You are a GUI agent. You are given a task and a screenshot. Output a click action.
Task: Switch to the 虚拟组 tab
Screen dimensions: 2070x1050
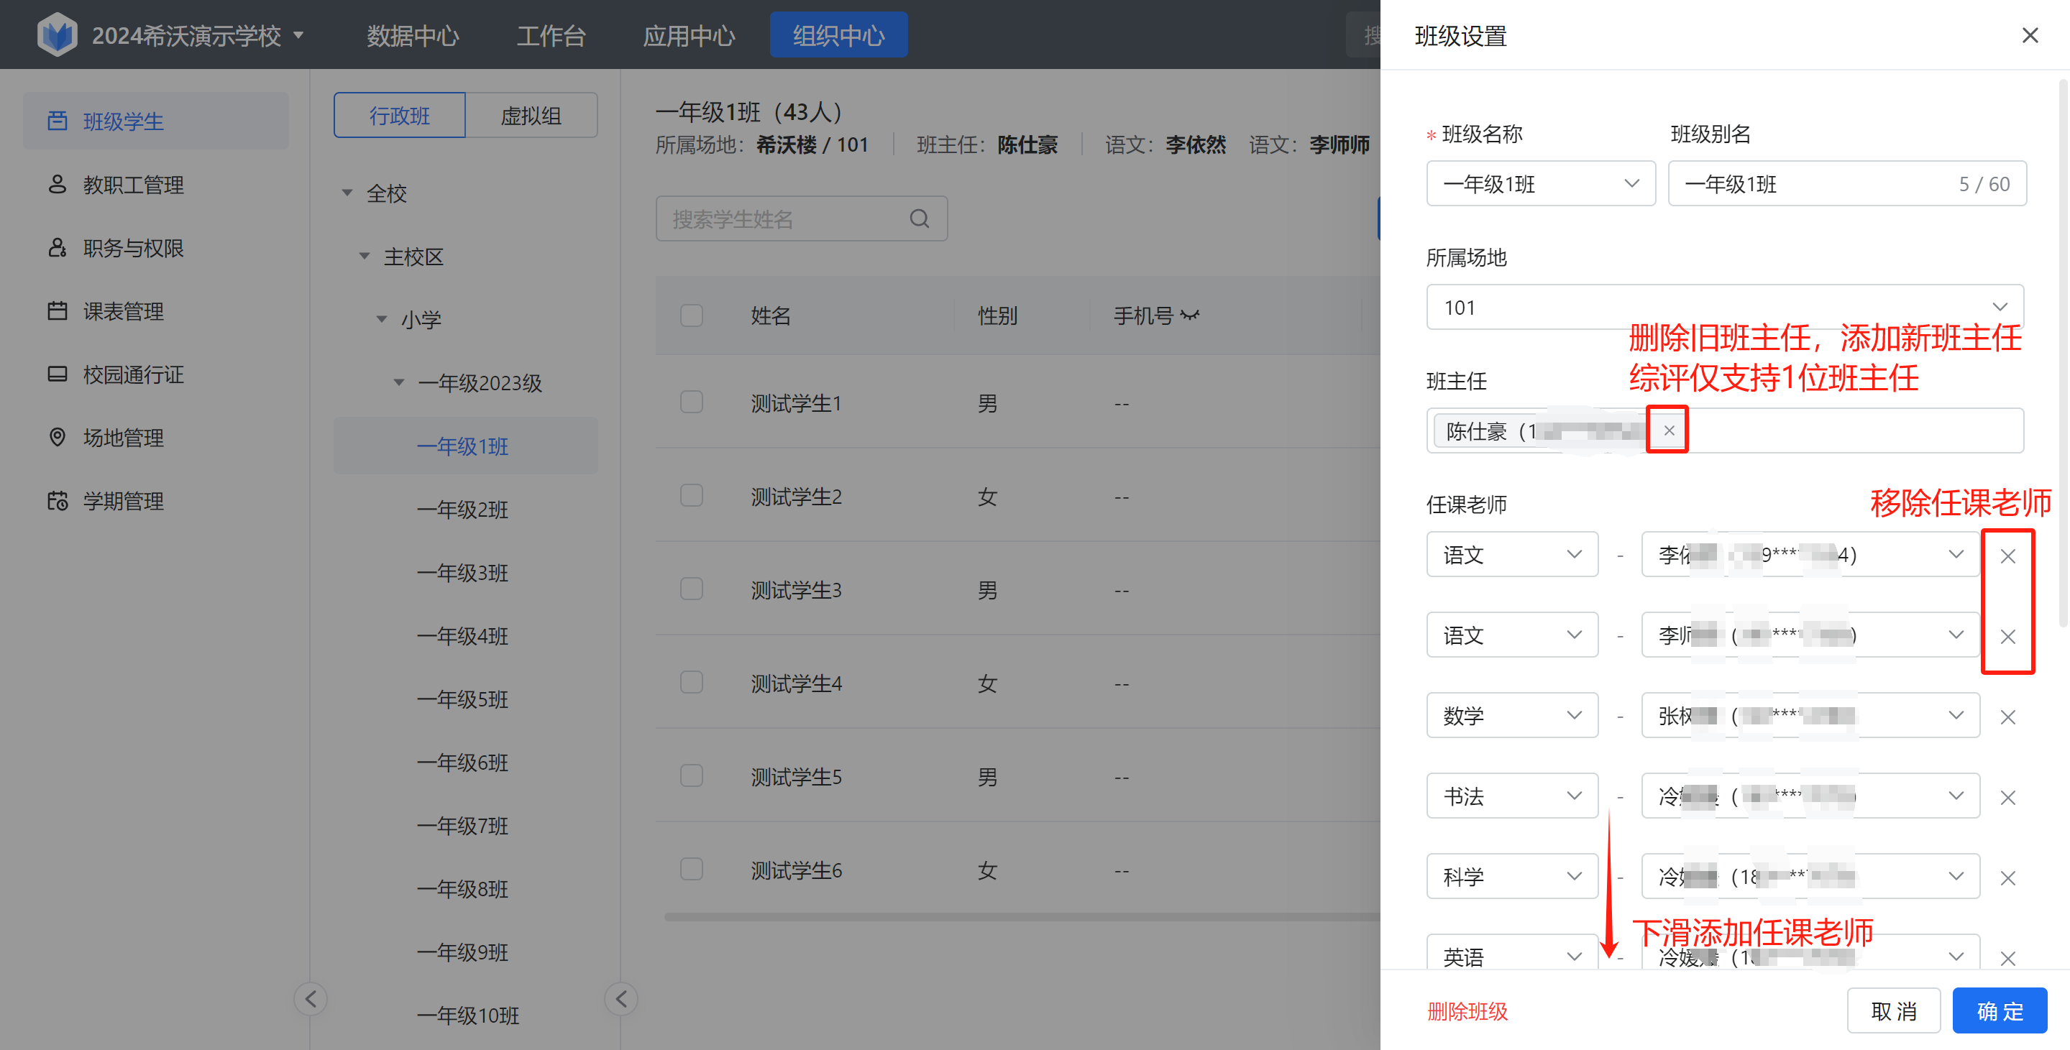click(x=531, y=115)
